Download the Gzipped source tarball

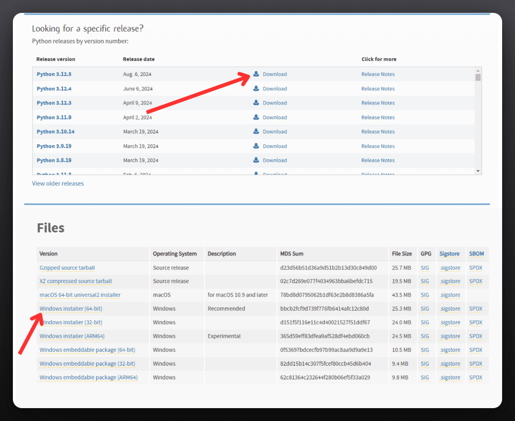click(x=67, y=268)
